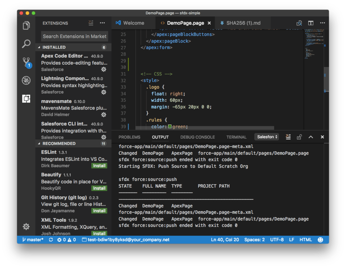Open the Debug view in activity bar
The height and width of the screenshot is (268, 346).
[26, 81]
